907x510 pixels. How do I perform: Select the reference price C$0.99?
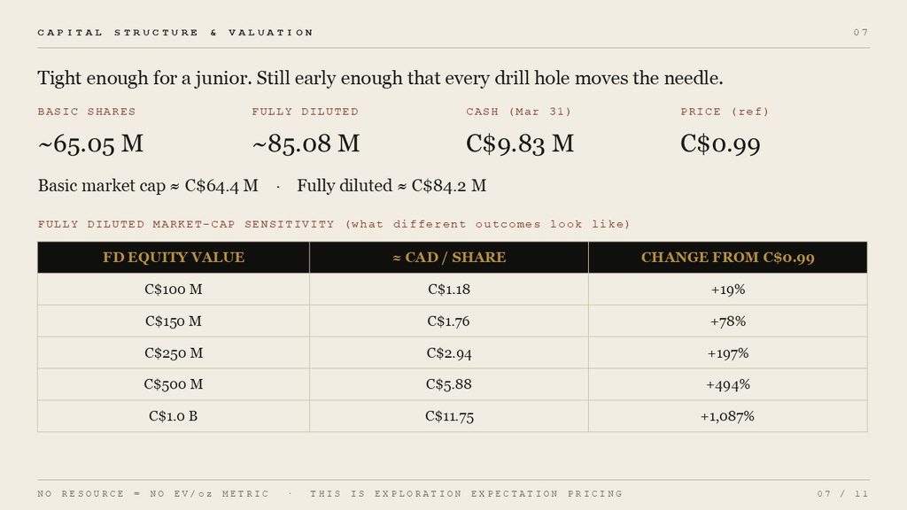pos(720,144)
